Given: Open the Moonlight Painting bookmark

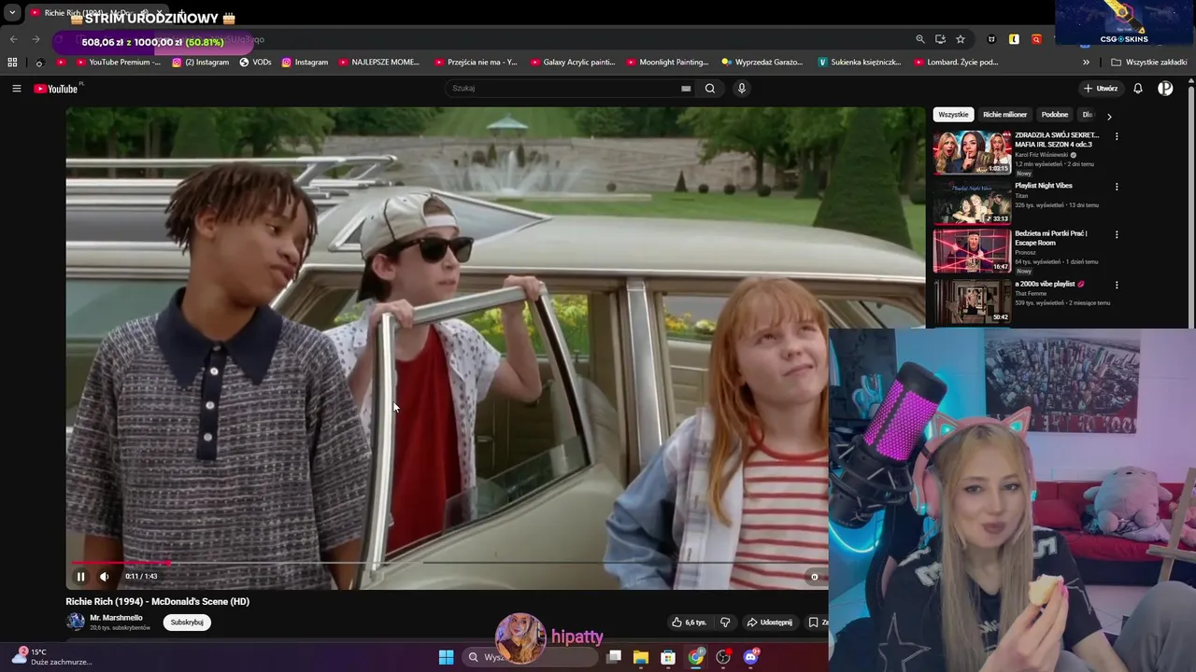Looking at the screenshot, I should pyautogui.click(x=667, y=63).
